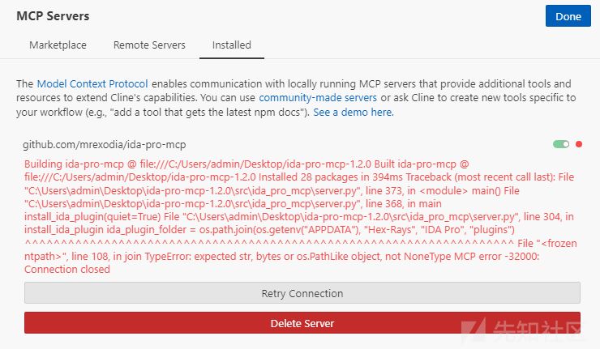Image resolution: width=600 pixels, height=349 pixels.
Task: Click the Cline's capabilities description paragraph
Action: [296, 98]
